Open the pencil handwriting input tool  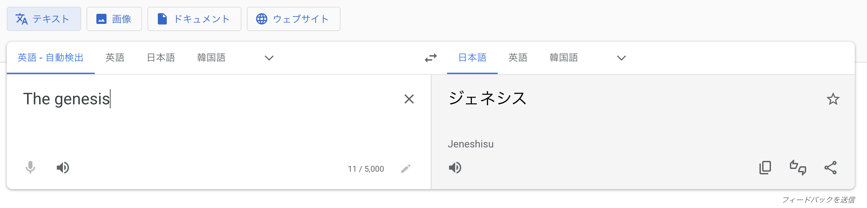coord(406,169)
